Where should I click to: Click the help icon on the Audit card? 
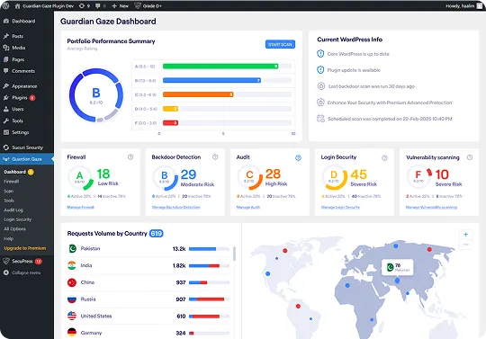point(298,158)
